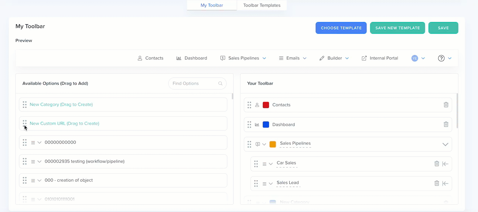Expand the 00000000000 option chevron
The height and width of the screenshot is (212, 478).
coord(40,143)
